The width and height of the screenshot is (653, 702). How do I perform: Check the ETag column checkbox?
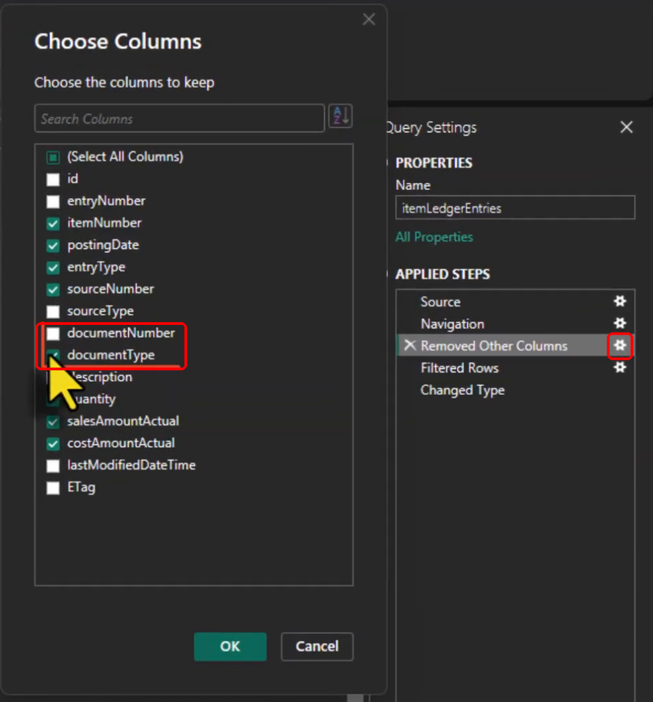point(53,487)
